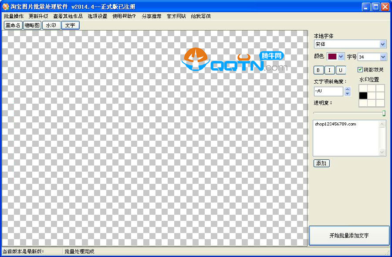Click the 透明度 transparency slider handle
This screenshot has width=392, height=257.
384,113
